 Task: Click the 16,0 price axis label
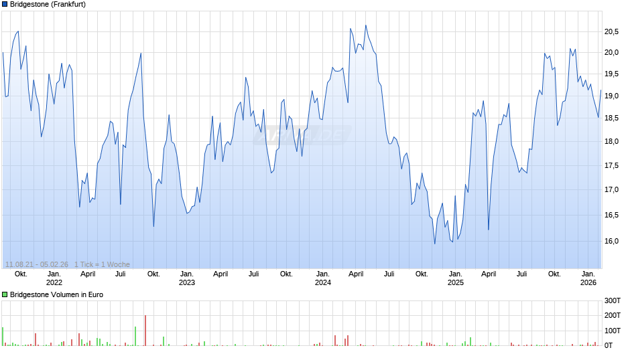611,241
